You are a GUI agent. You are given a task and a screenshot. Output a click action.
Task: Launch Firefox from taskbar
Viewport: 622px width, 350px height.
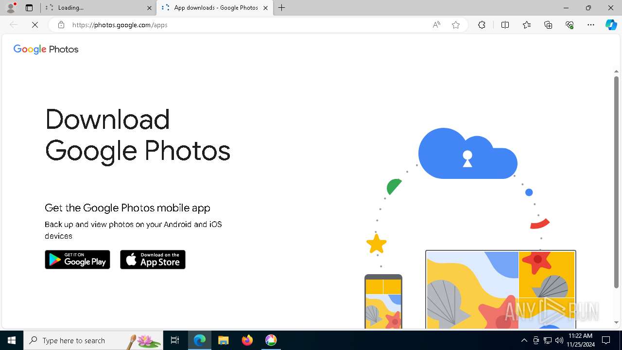[247, 340]
